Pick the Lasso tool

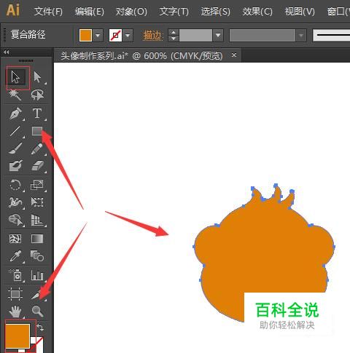(x=37, y=95)
